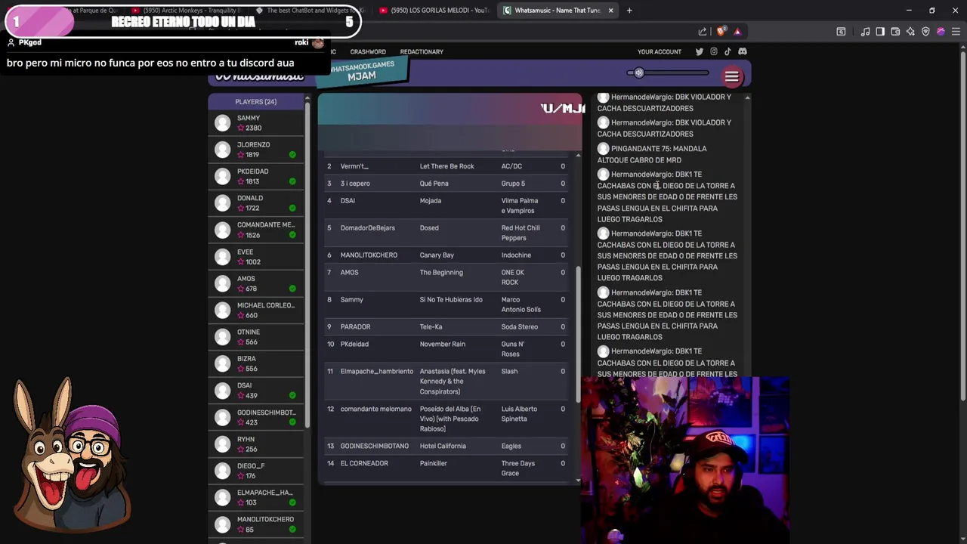Screen dimensions: 967x544
Task: Toggle the browser sidebar panel icon
Action: coord(880,32)
